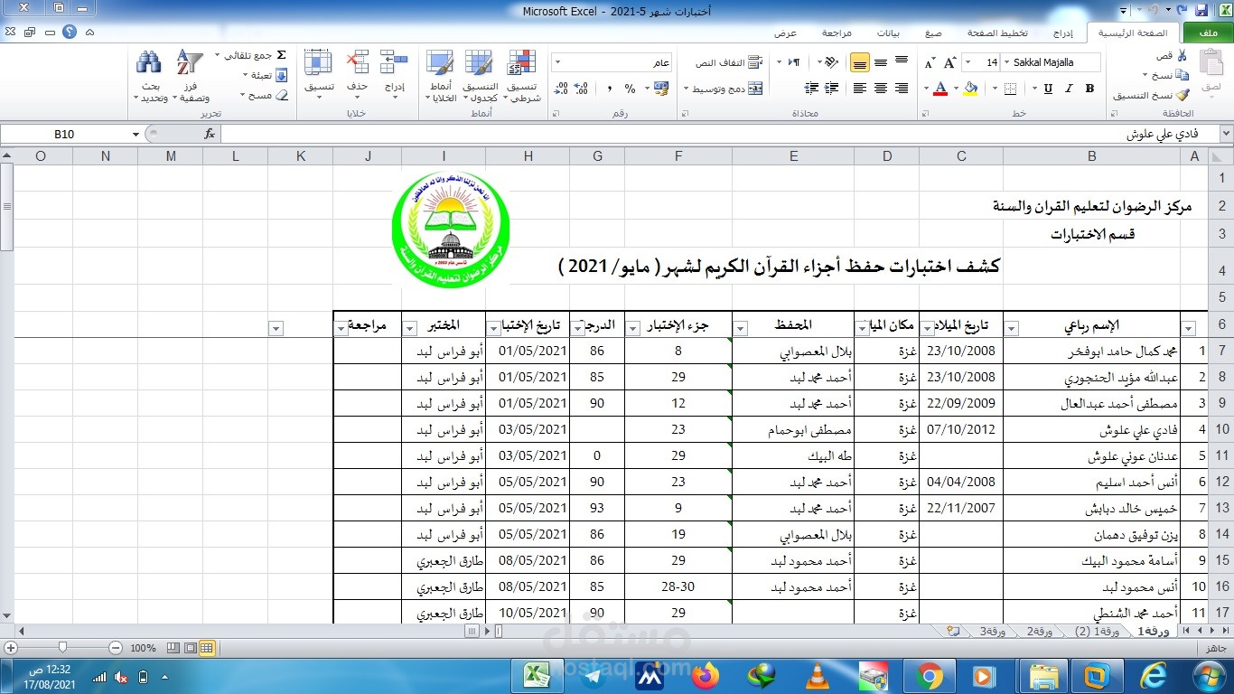Click AutoSum (جمع تلقائي) sigma
The image size is (1234, 694).
tap(280, 55)
